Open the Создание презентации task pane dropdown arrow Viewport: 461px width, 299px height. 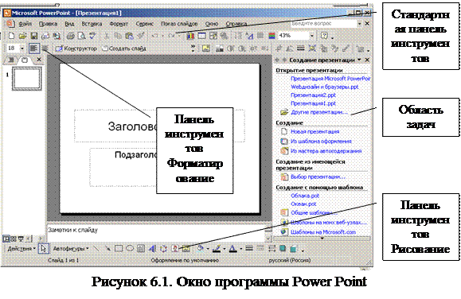coord(359,60)
